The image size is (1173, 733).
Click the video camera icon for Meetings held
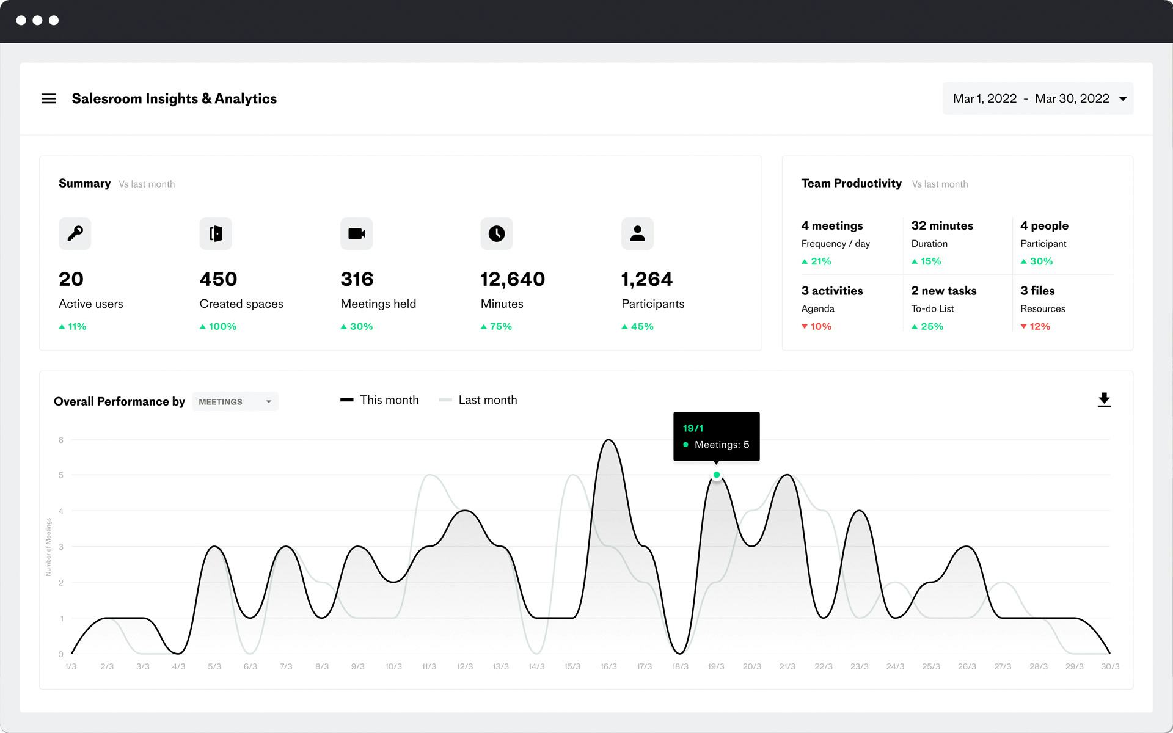coord(356,233)
